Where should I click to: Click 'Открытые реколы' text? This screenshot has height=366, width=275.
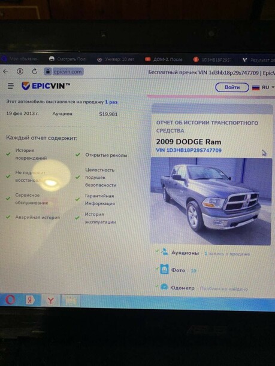click(x=106, y=155)
